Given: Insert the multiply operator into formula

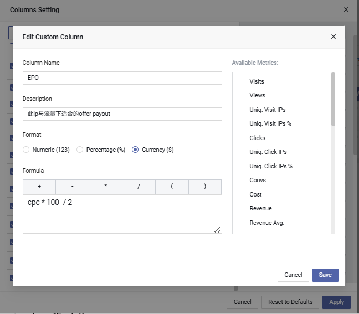Looking at the screenshot, I should click(106, 187).
